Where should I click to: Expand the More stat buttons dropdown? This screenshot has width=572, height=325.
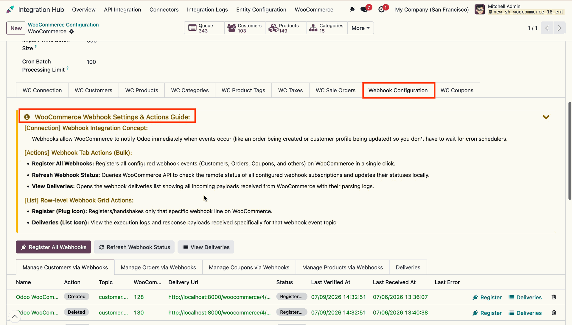tap(360, 28)
